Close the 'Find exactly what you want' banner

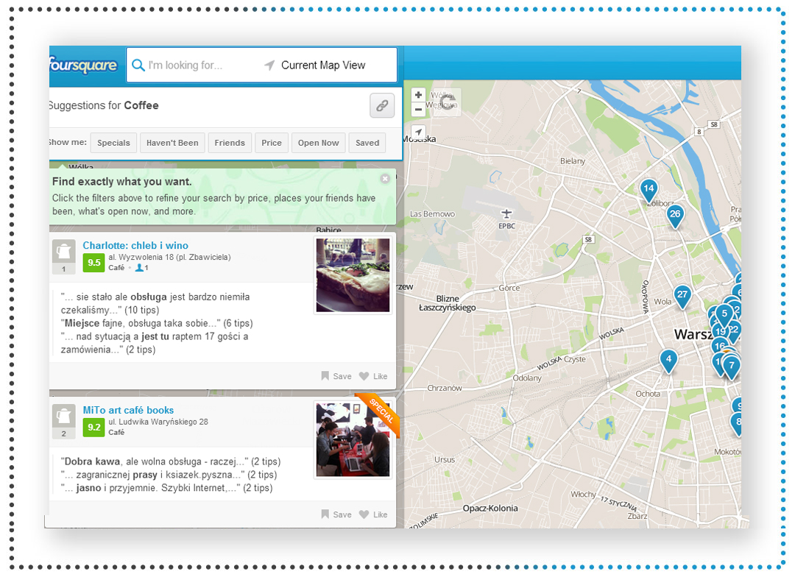click(x=385, y=179)
